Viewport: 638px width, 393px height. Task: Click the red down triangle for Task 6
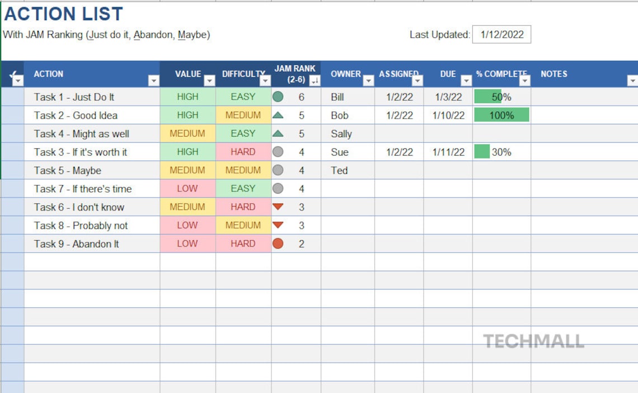[278, 207]
